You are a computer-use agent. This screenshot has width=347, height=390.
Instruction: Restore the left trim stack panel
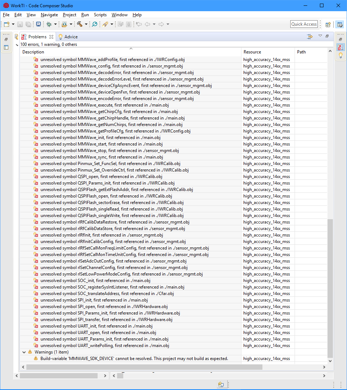tap(6, 39)
